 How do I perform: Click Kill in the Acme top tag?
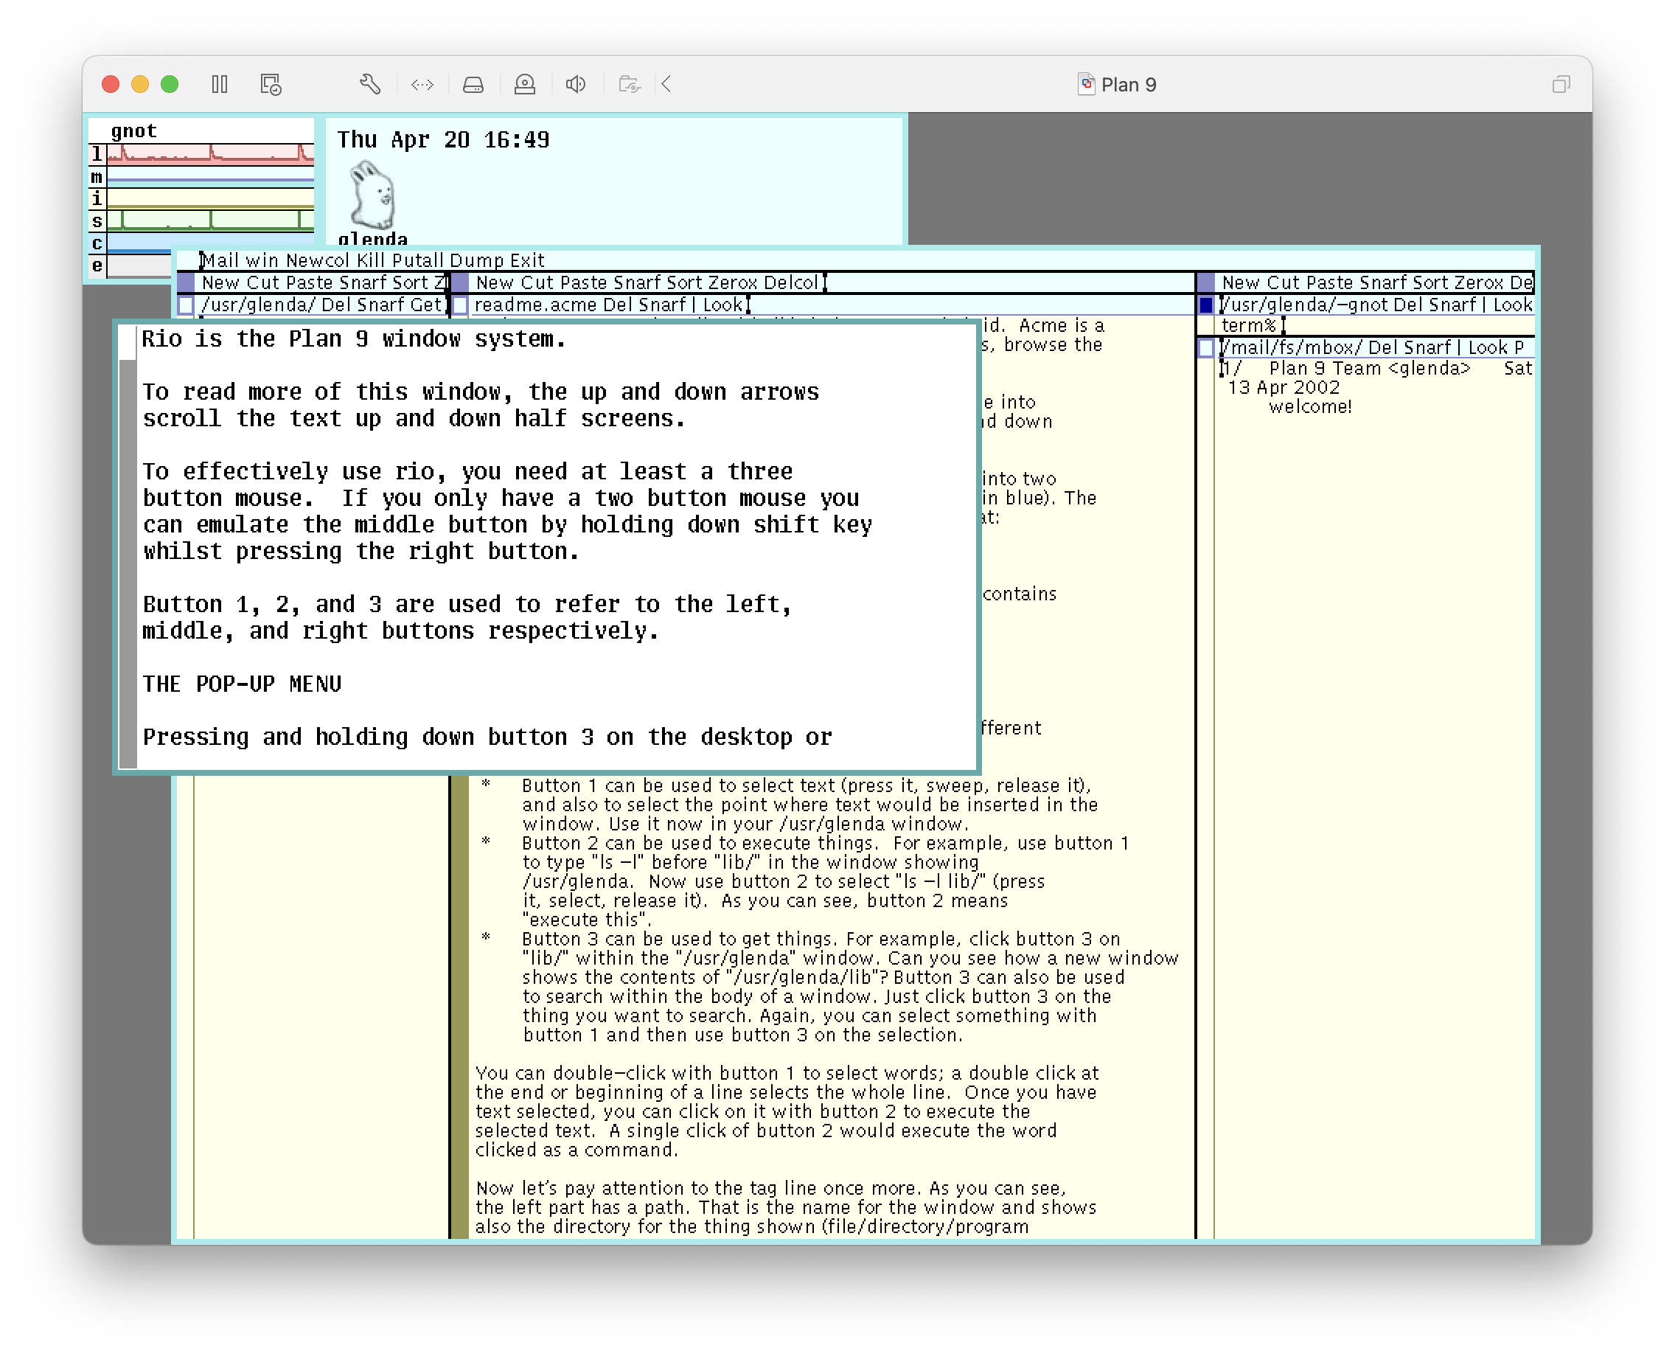(371, 260)
